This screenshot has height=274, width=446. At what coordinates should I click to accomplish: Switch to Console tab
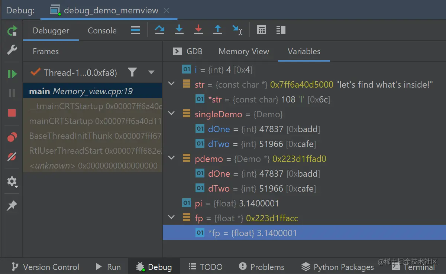click(102, 31)
